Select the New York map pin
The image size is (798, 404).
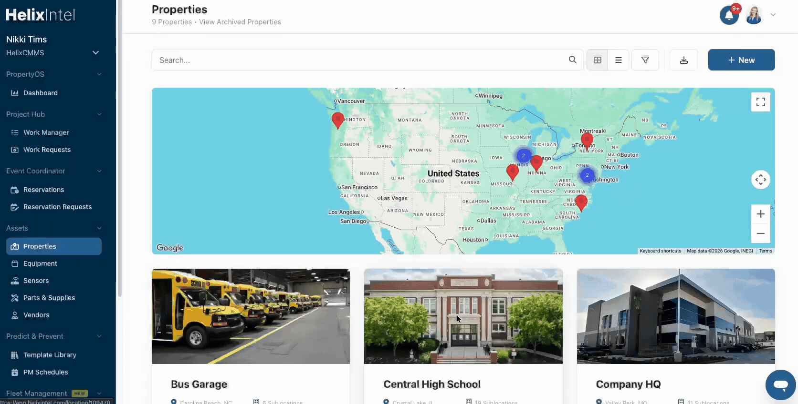pyautogui.click(x=587, y=141)
